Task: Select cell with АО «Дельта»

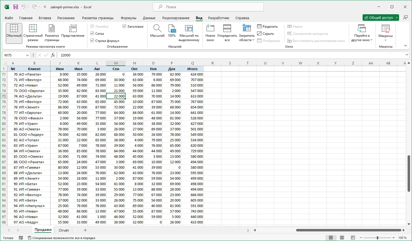Action: pyautogui.click(x=34, y=96)
